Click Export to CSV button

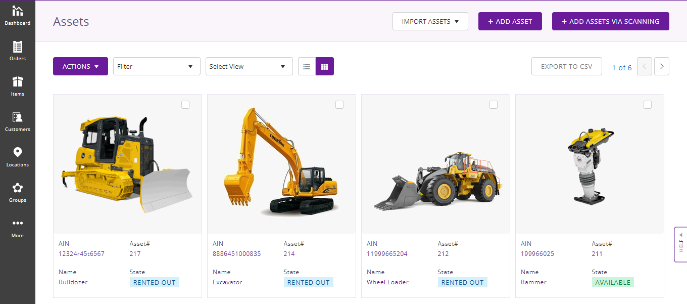point(566,66)
